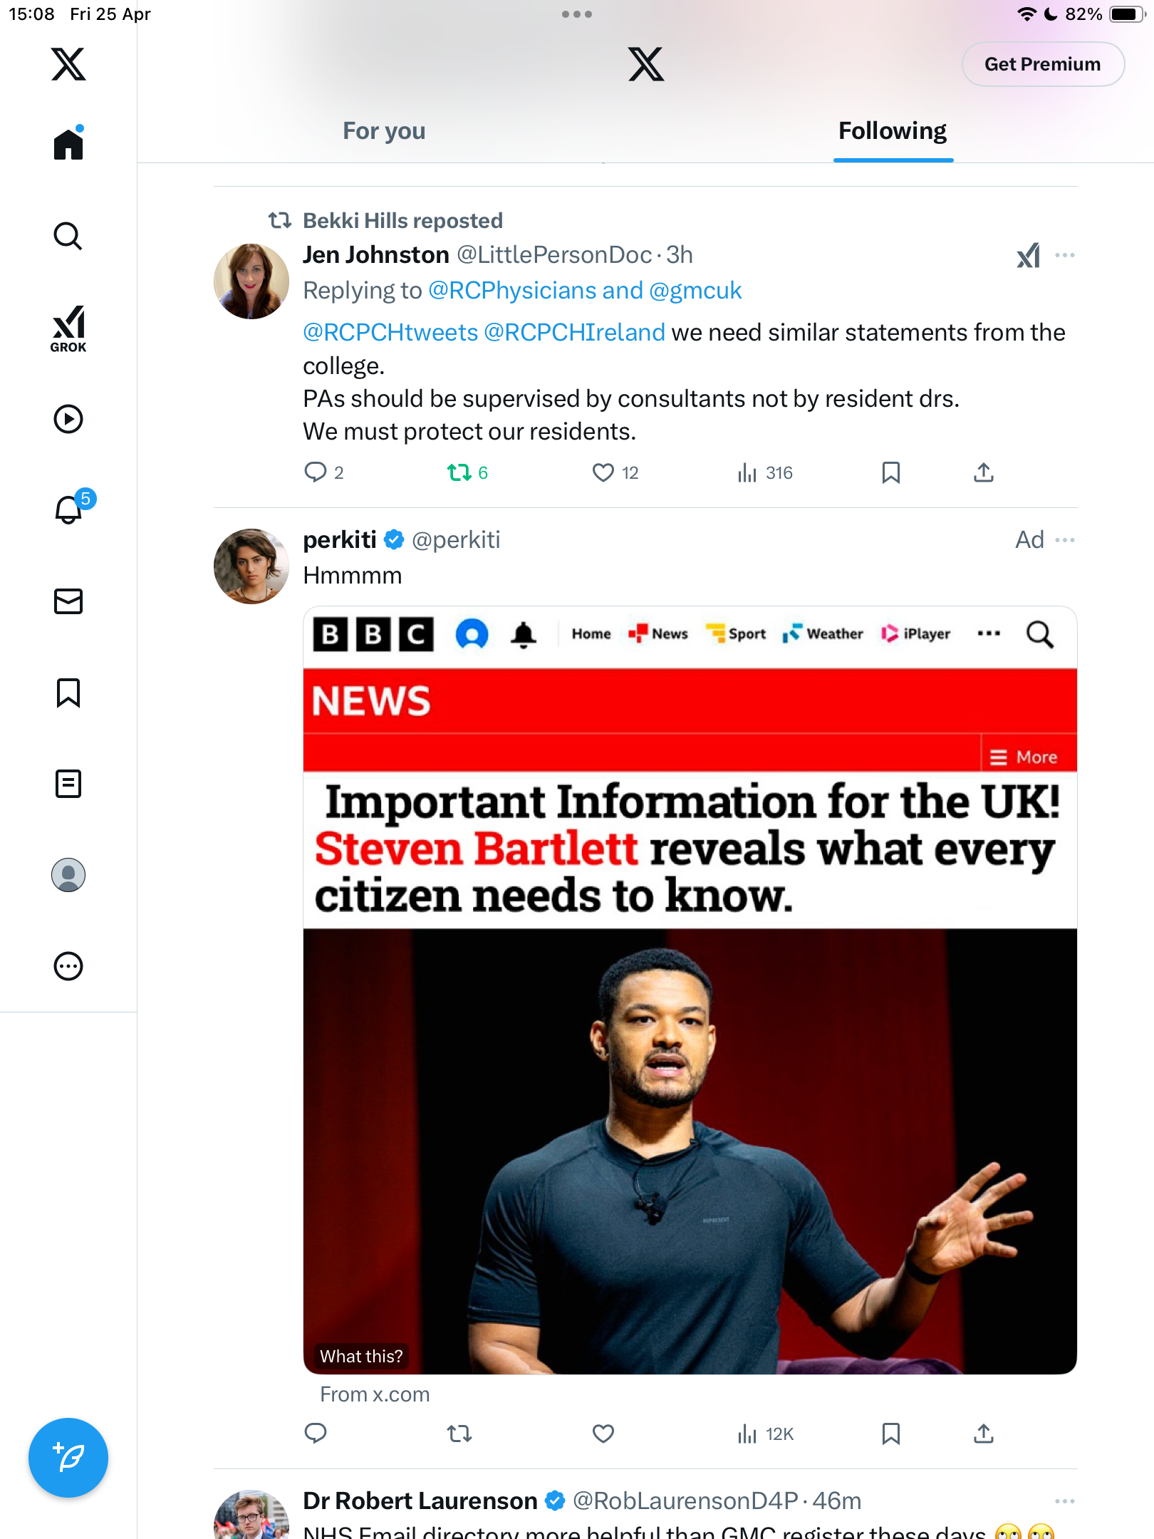Switch to the For you tab
1154x1539 pixels.
pyautogui.click(x=384, y=131)
